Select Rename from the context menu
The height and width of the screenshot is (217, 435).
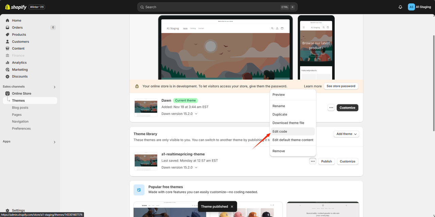click(x=293, y=106)
